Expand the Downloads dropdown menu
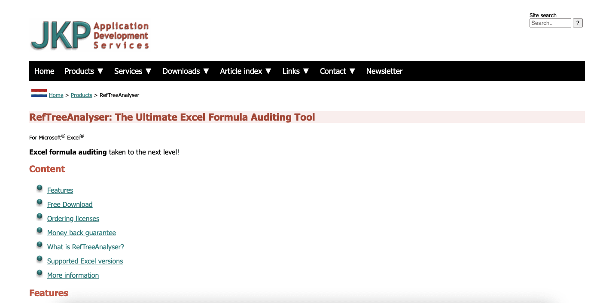Viewport: 615px width, 303px height. (x=186, y=71)
